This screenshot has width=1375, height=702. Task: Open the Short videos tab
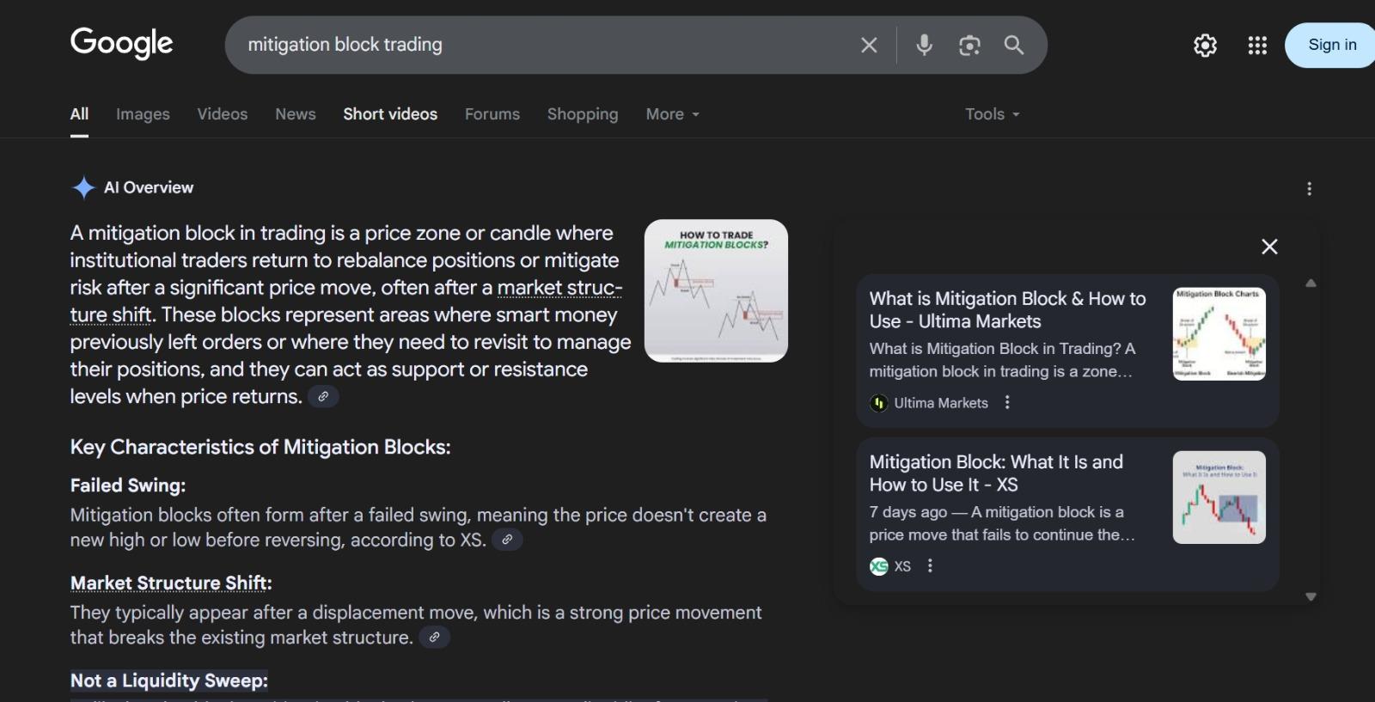(x=390, y=113)
